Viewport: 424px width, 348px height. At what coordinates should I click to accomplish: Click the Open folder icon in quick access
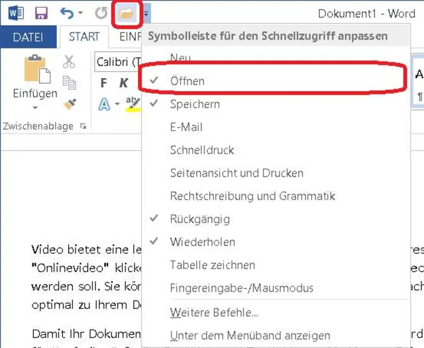pos(125,13)
